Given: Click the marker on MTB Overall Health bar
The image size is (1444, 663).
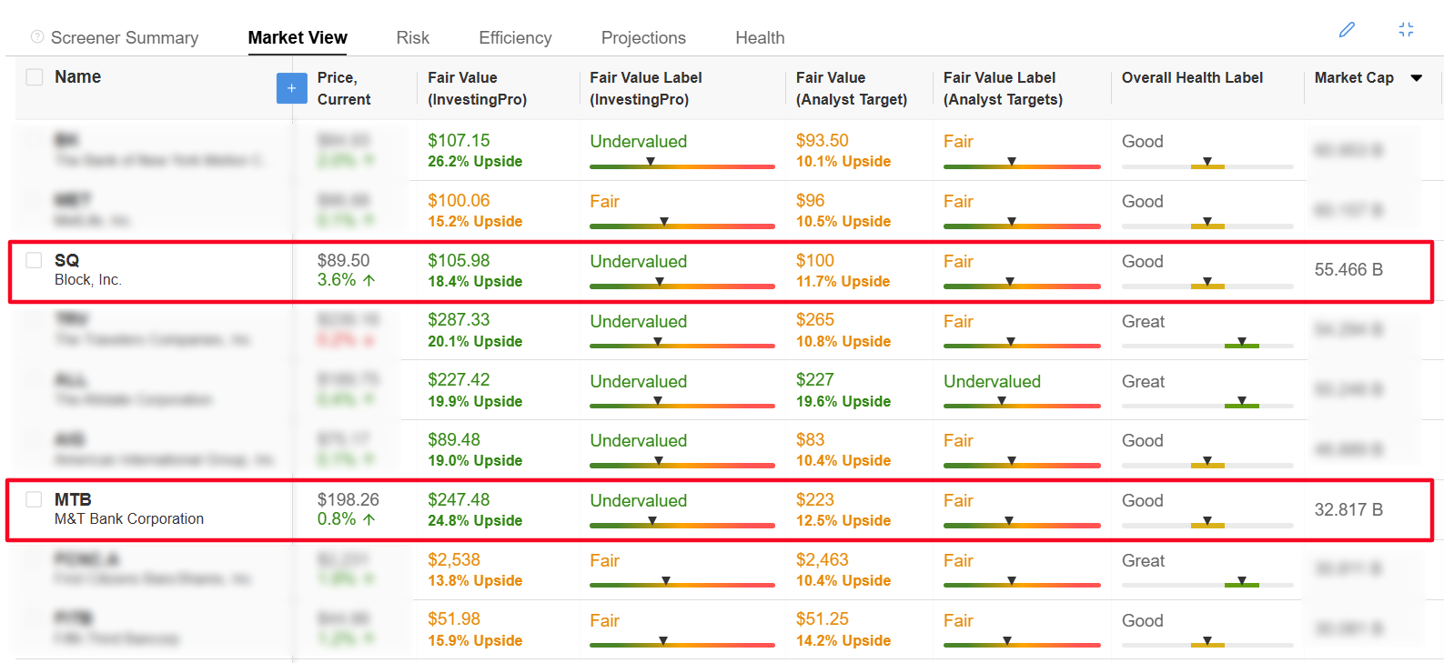Looking at the screenshot, I should [x=1207, y=521].
